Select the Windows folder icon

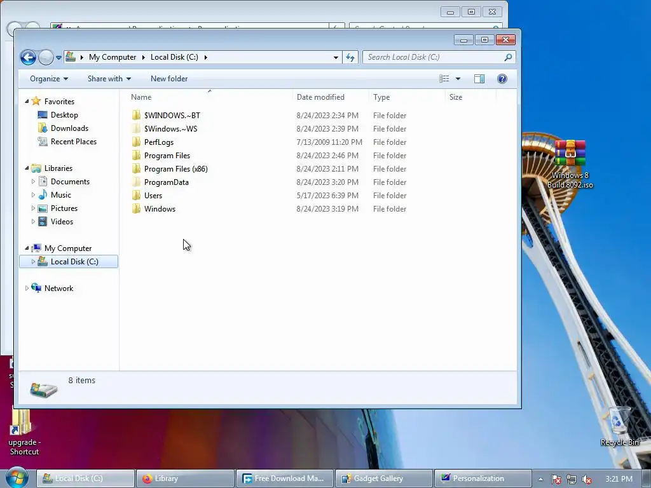136,208
